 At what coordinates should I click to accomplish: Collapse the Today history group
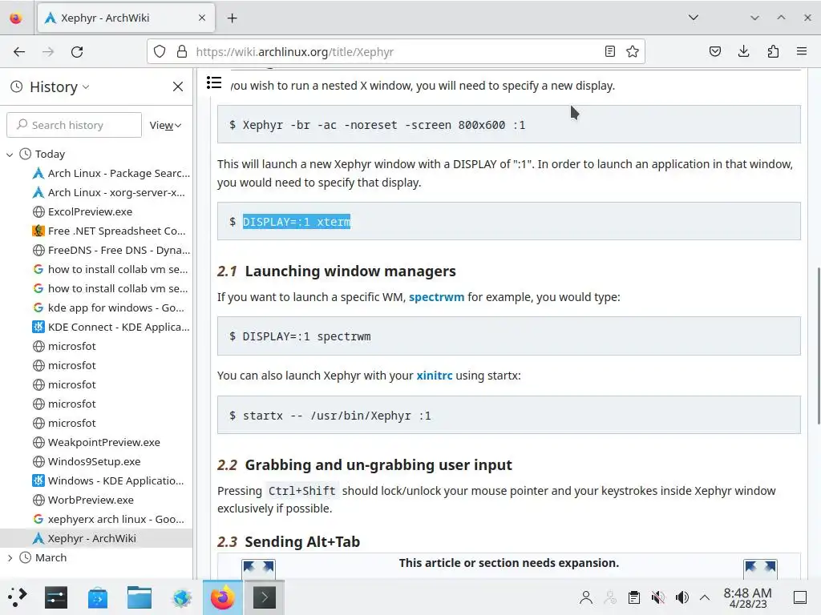point(10,155)
